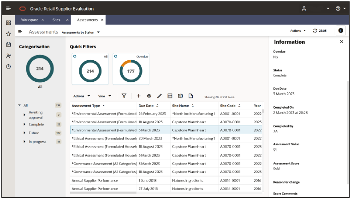Export table to Excel icon
This screenshot has height=200, width=351.
(x=180, y=96)
